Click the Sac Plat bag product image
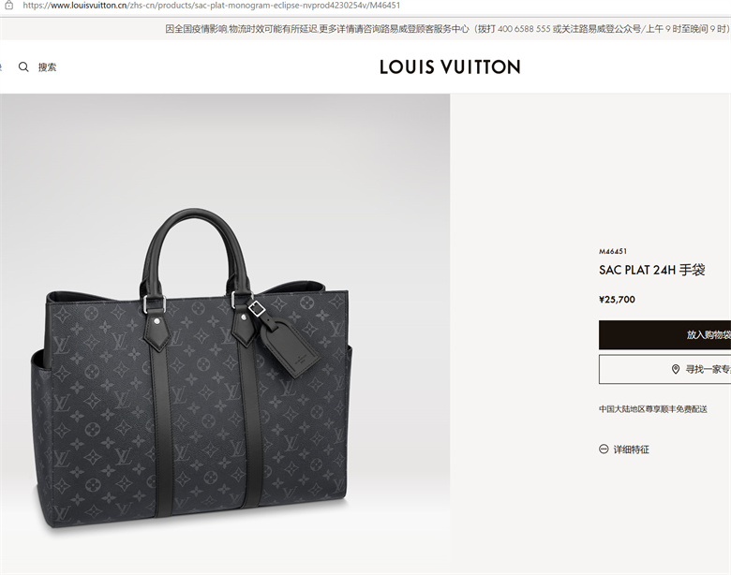The image size is (731, 575). [x=193, y=368]
